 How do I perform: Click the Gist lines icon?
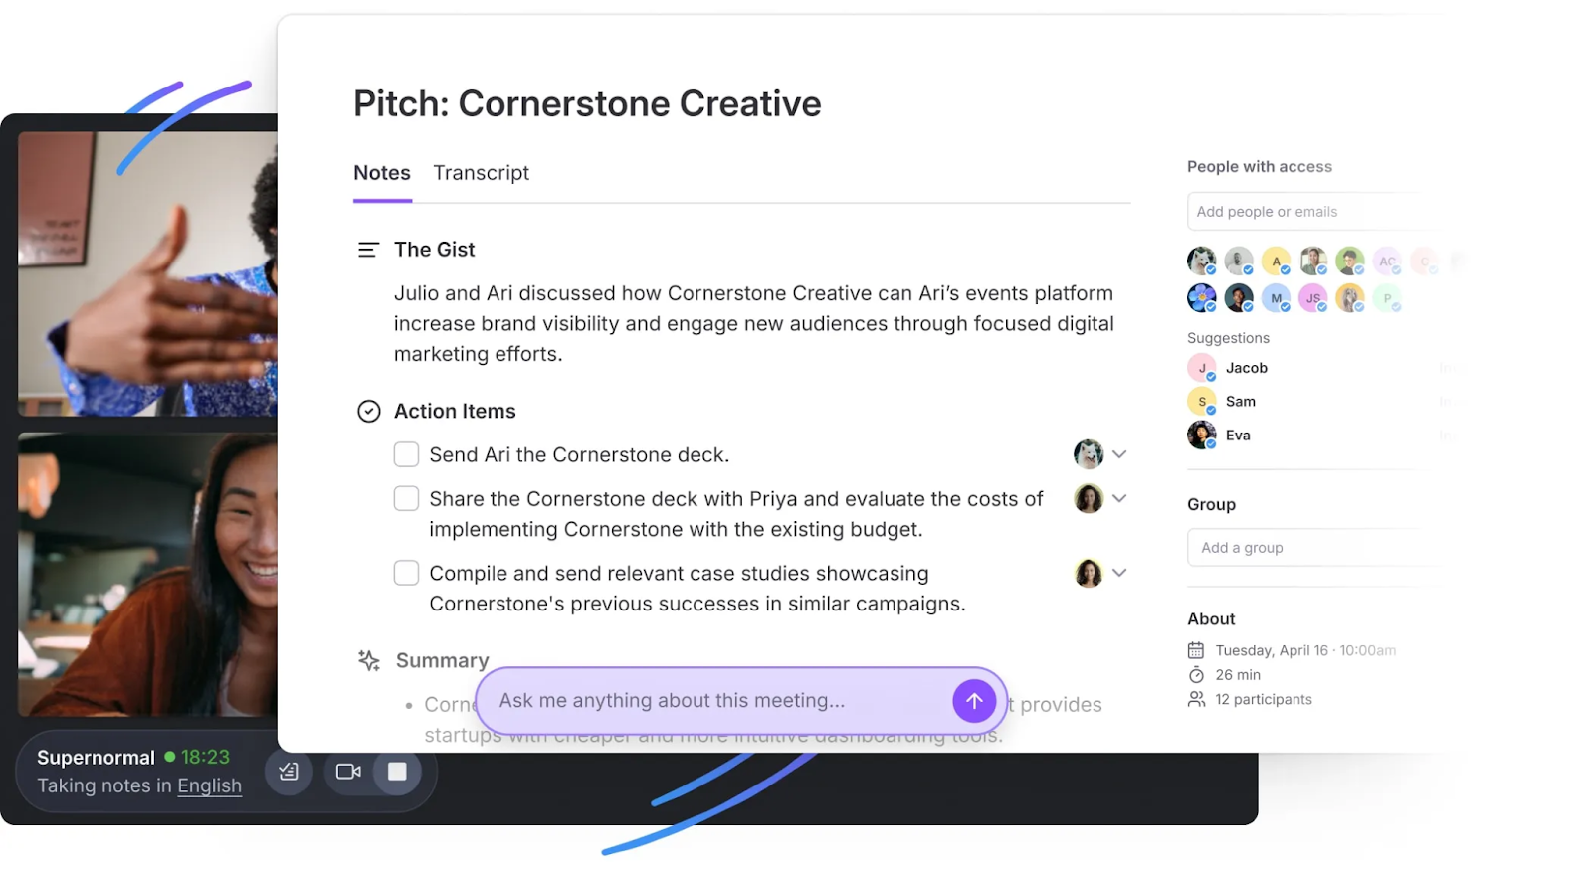click(368, 250)
